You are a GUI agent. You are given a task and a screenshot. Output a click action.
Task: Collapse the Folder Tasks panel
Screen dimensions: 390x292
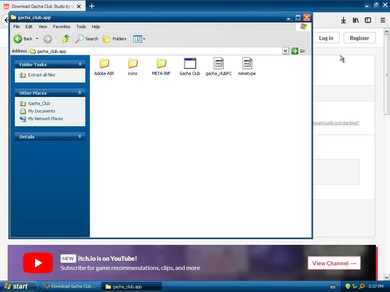coord(80,64)
